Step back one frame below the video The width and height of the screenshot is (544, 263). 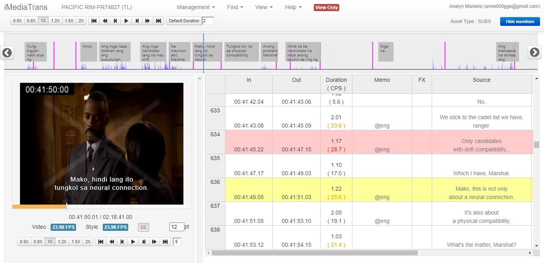pos(122,242)
